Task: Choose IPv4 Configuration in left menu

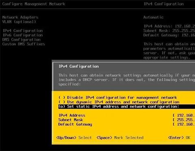Action: [x=23, y=31]
